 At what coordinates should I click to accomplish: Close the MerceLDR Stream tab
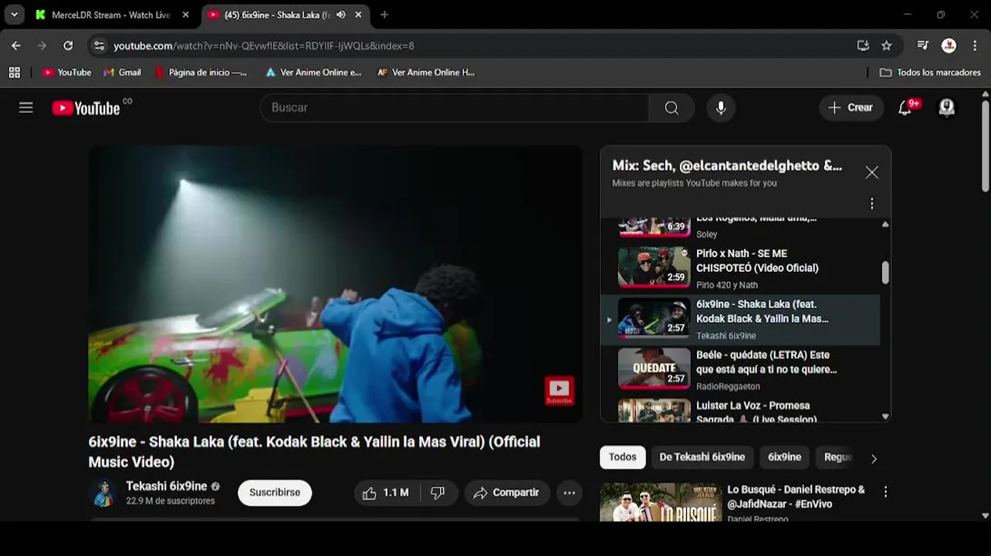coord(185,15)
